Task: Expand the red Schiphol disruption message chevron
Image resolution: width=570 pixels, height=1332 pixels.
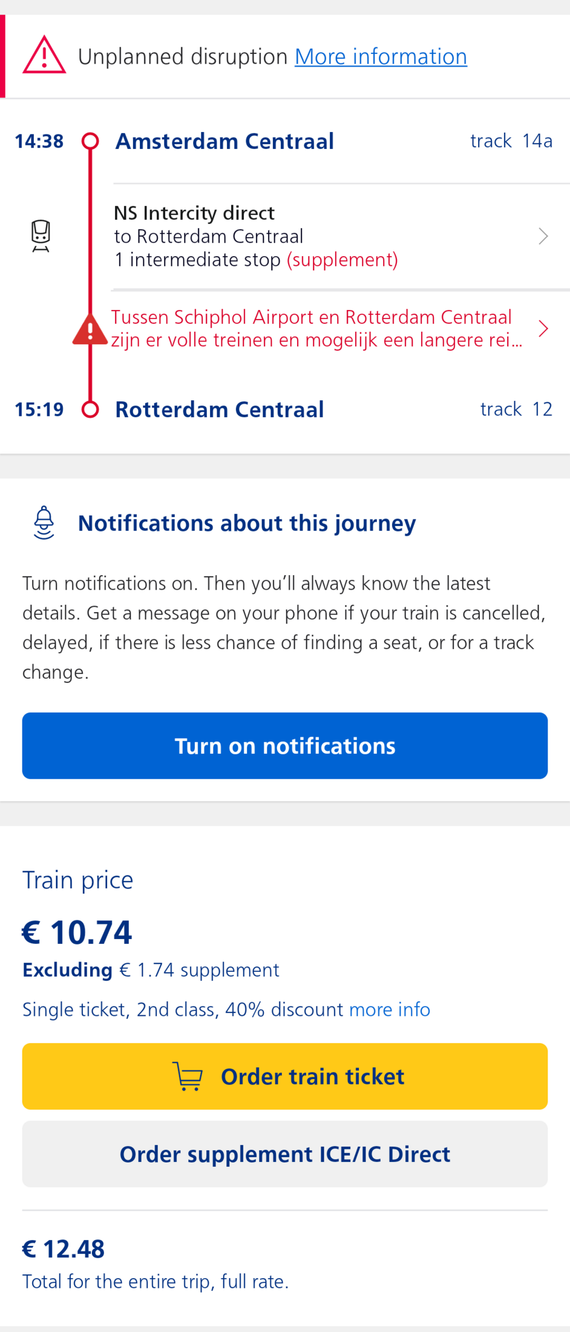Action: click(x=543, y=329)
